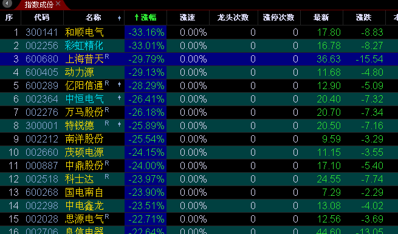This screenshot has height=234, width=398.
Task: Click the 序 column header
Action: pyautogui.click(x=9, y=18)
